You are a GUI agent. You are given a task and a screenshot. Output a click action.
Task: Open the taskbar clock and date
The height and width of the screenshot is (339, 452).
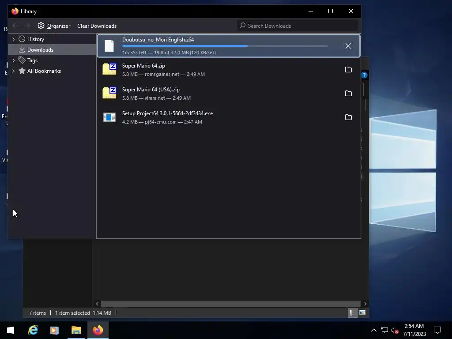(x=414, y=330)
